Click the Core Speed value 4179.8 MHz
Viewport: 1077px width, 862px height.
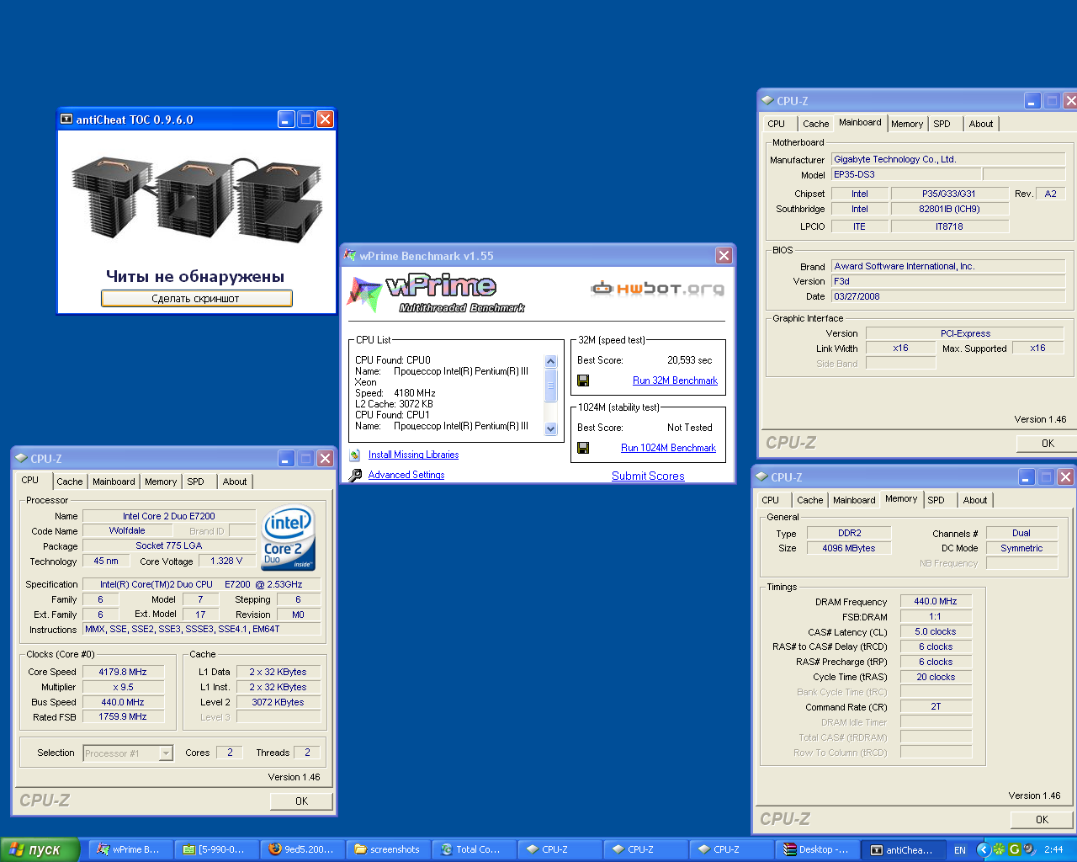pyautogui.click(x=123, y=672)
